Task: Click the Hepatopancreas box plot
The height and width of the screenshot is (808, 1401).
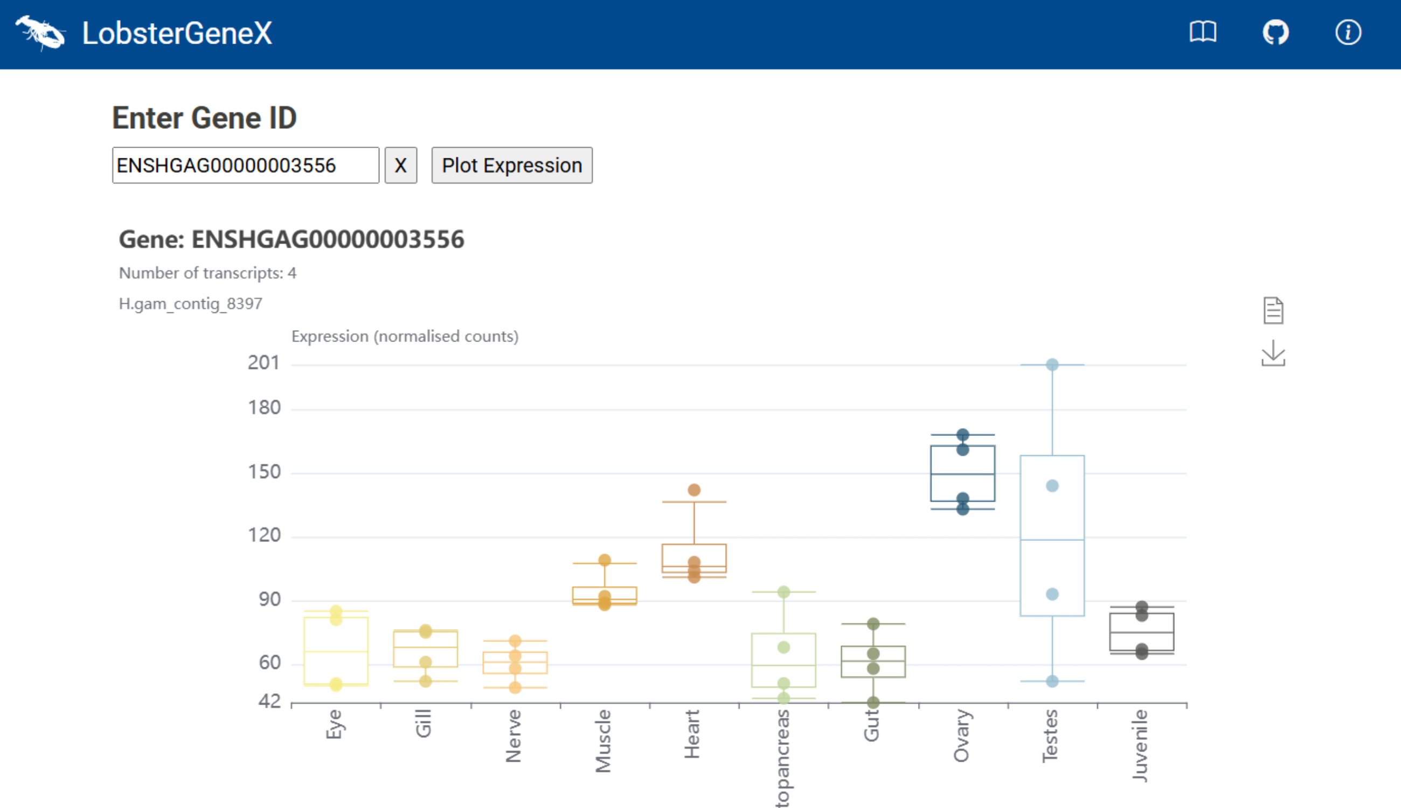Action: pos(783,660)
